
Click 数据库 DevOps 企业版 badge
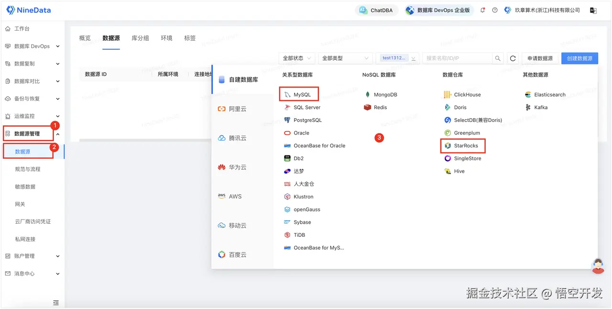(x=438, y=10)
